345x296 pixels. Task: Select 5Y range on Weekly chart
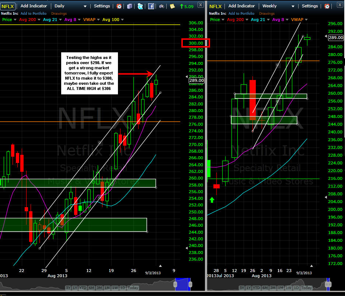tap(242, 288)
